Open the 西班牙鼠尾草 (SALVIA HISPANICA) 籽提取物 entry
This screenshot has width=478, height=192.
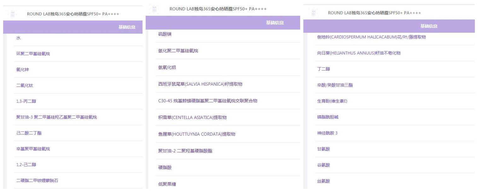point(200,84)
